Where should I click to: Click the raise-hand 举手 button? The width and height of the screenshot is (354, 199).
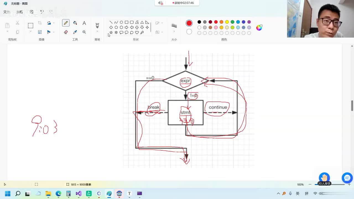click(x=324, y=179)
